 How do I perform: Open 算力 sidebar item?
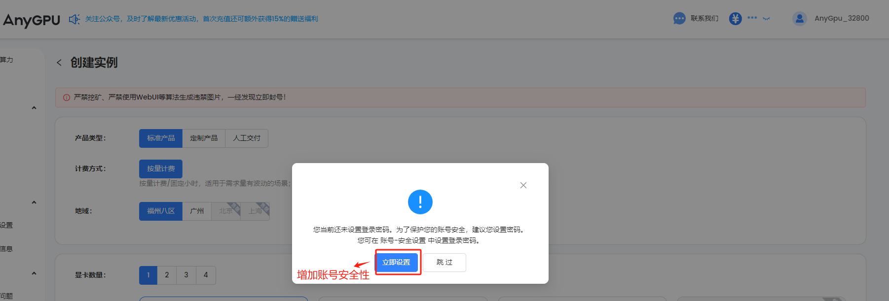(6, 60)
